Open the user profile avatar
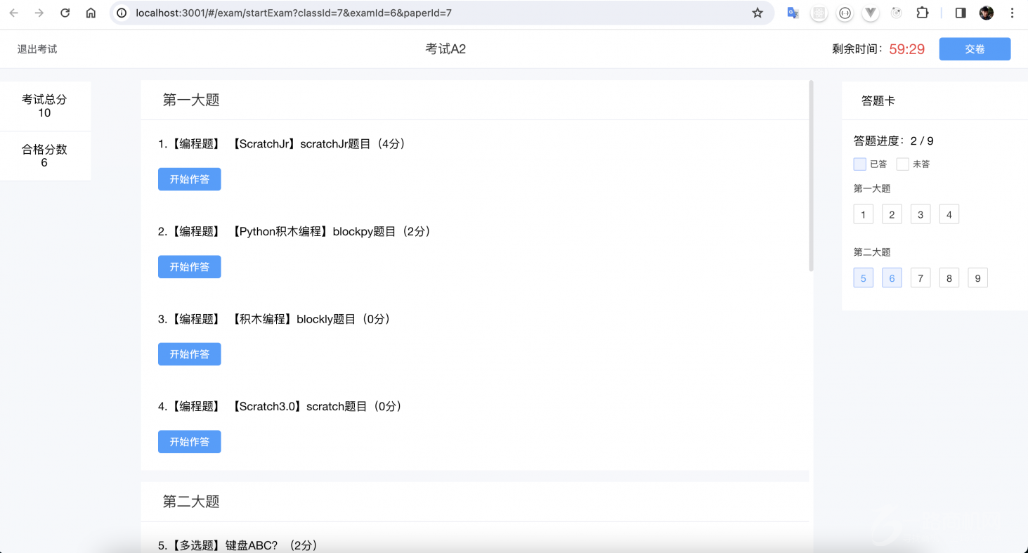The width and height of the screenshot is (1028, 553). 987,13
